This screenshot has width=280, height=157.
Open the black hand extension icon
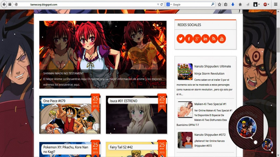tap(255, 4)
